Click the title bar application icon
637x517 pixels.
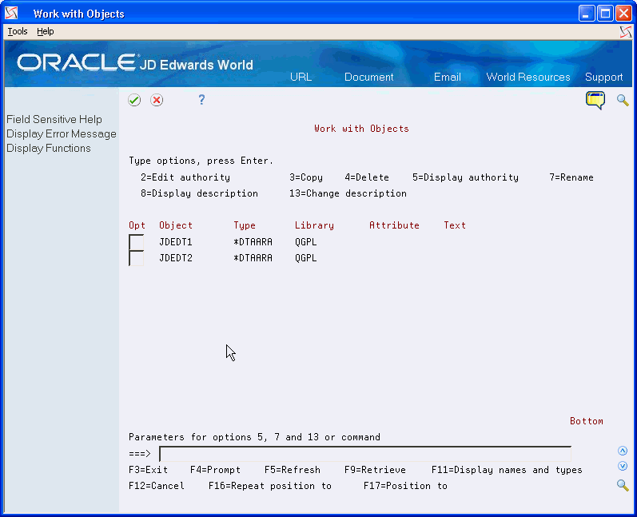pos(11,14)
